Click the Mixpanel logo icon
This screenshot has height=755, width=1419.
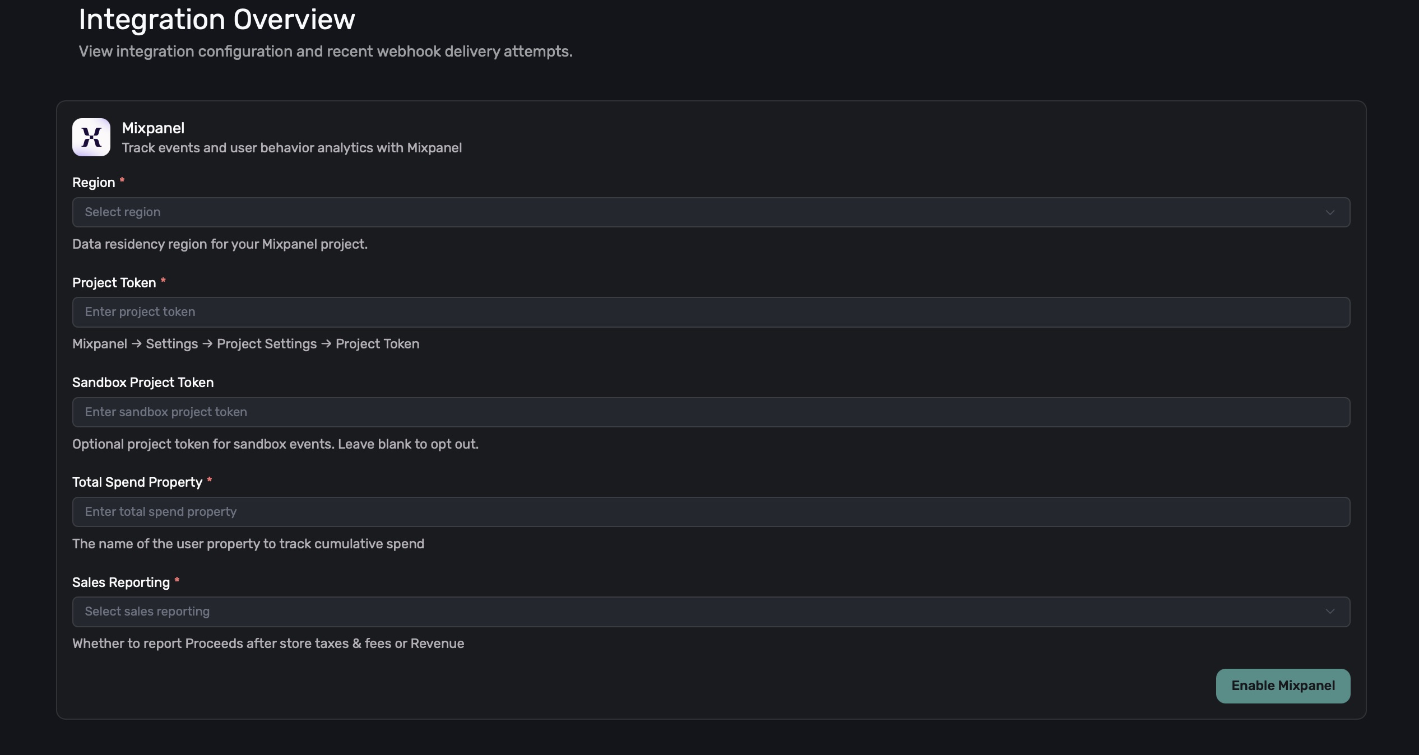(91, 137)
